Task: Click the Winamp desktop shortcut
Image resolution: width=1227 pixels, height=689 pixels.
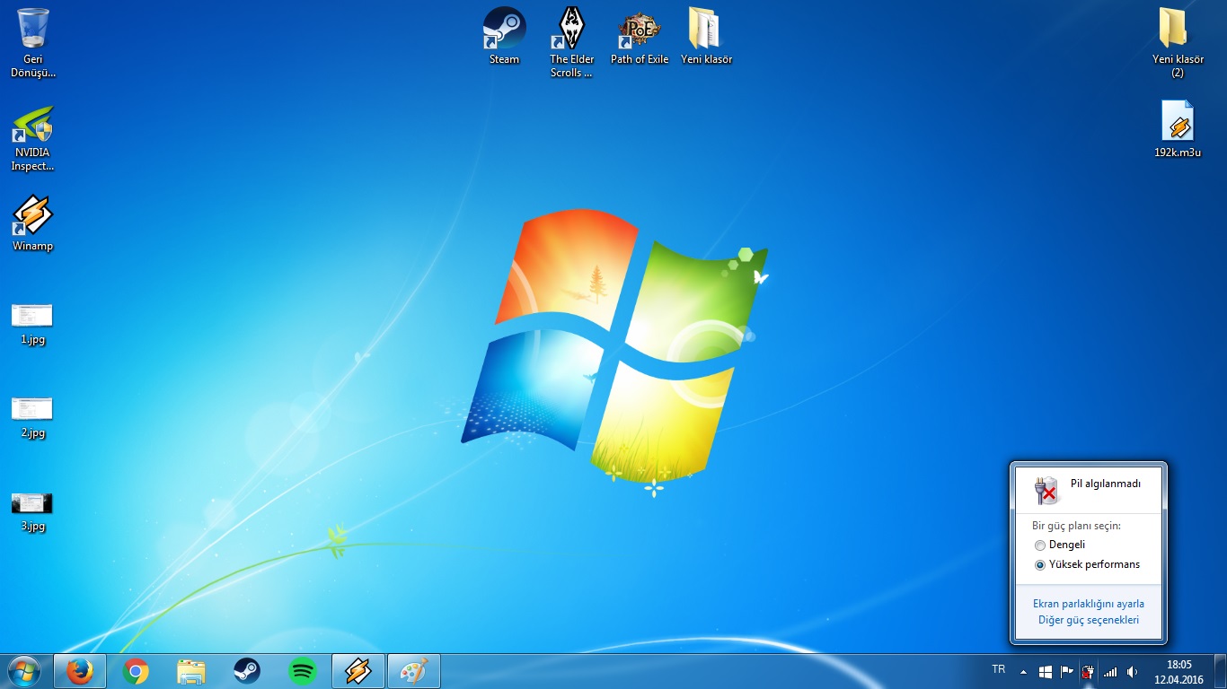Action: 32,216
